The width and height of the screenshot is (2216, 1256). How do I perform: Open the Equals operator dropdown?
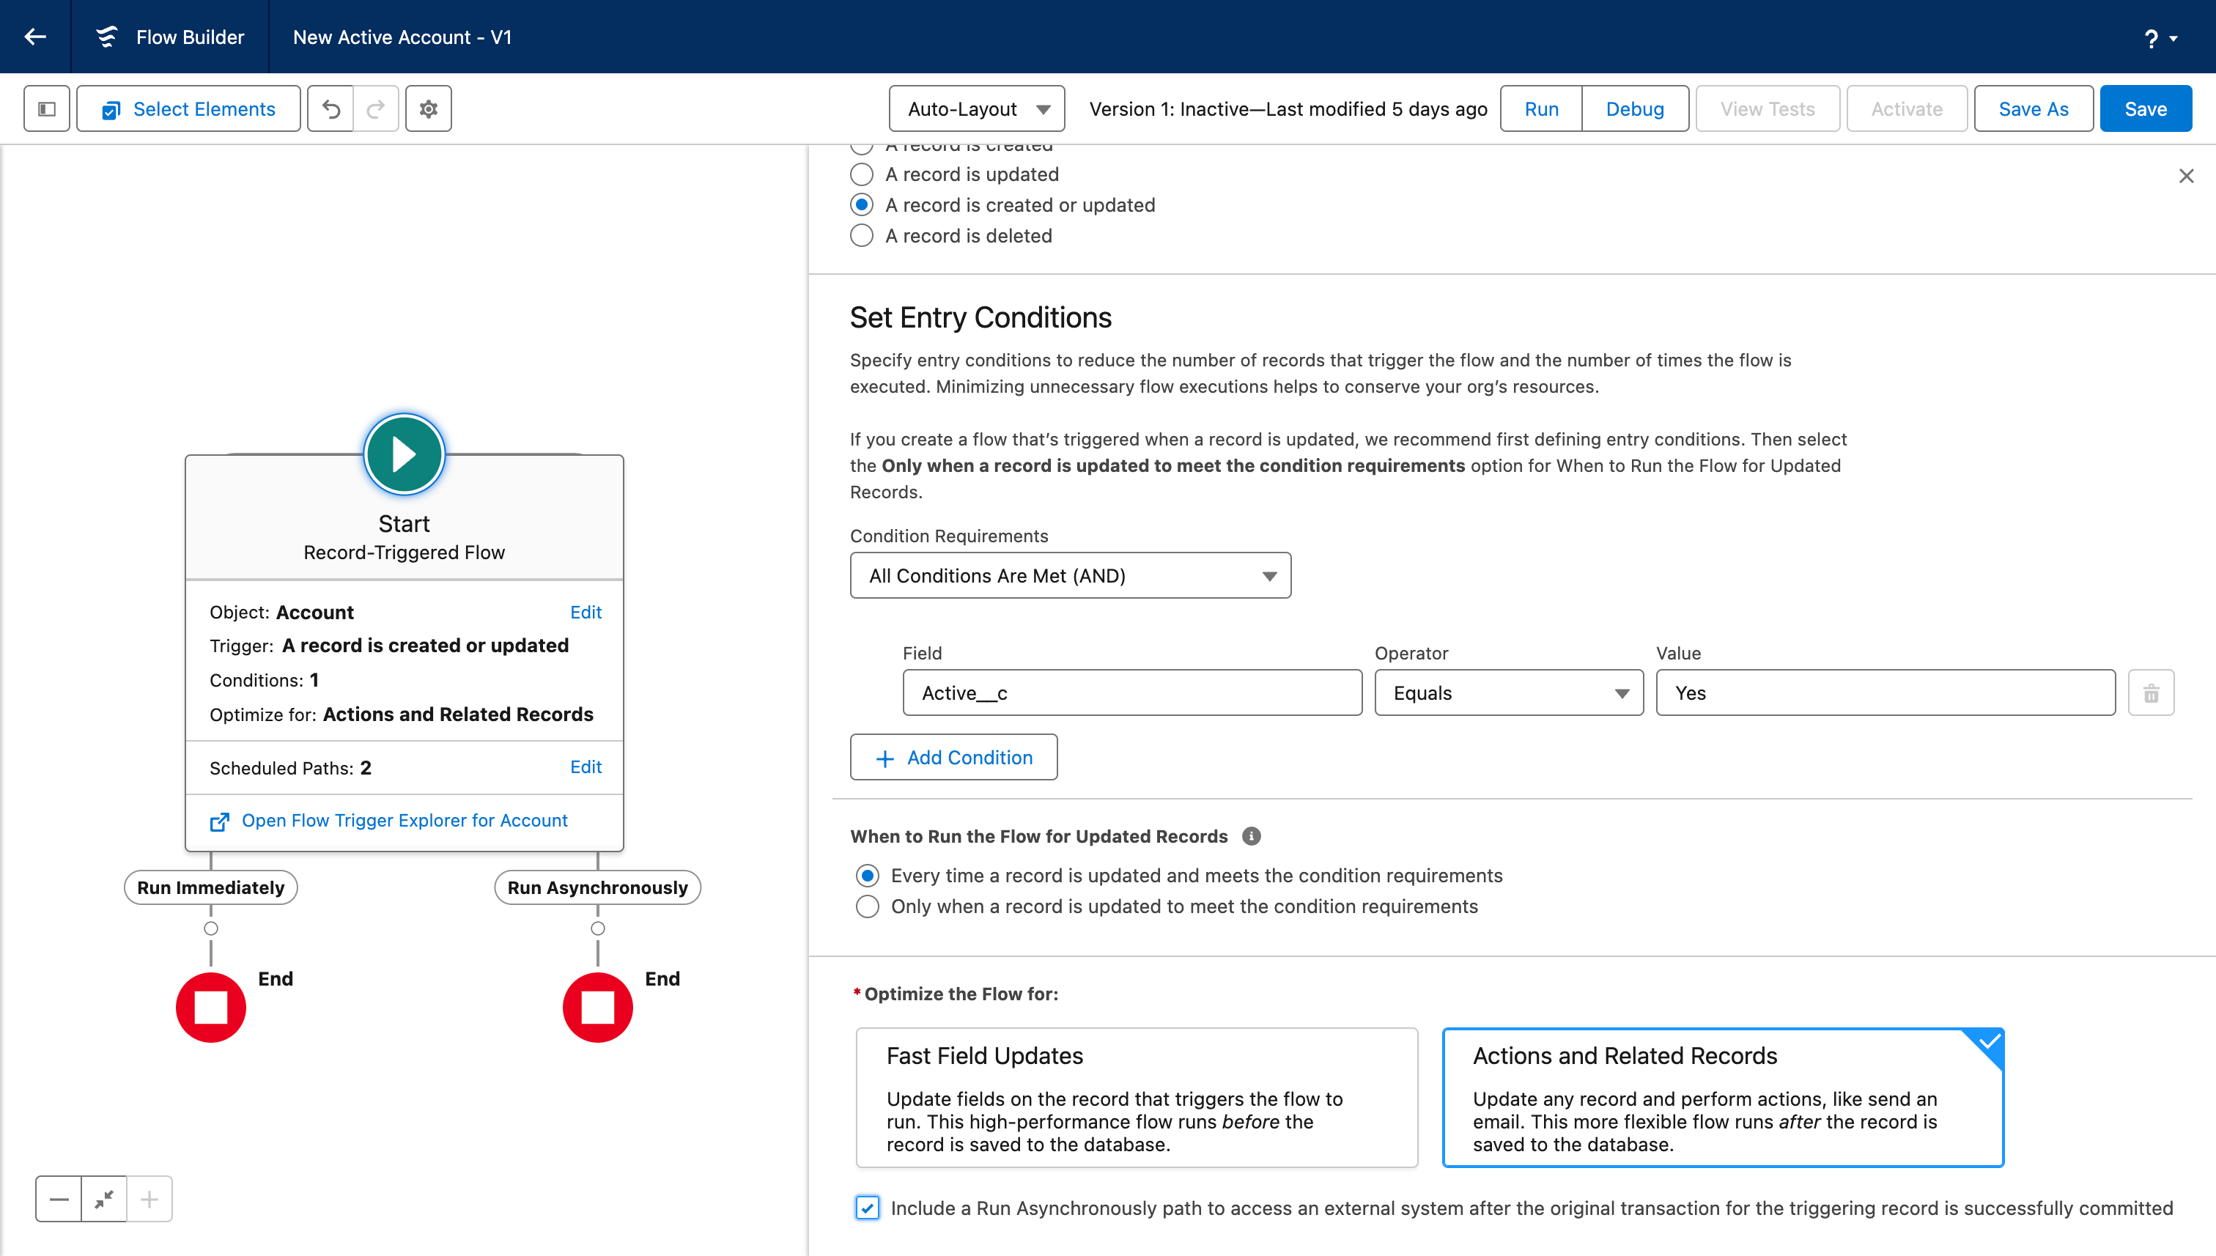pos(1508,692)
